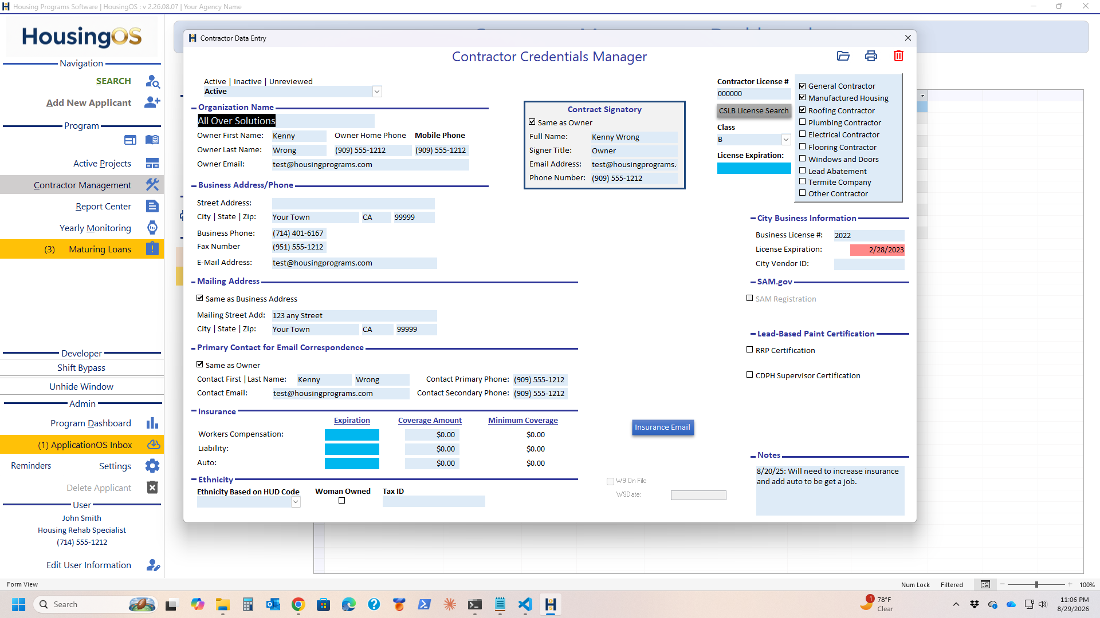Image resolution: width=1100 pixels, height=618 pixels.
Task: Click the Windows Start button
Action: click(18, 604)
